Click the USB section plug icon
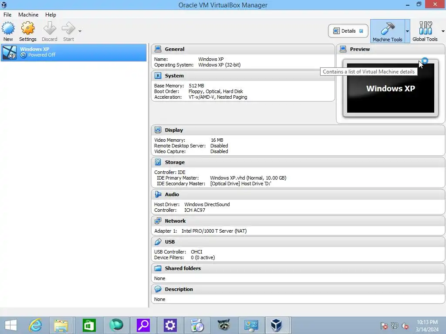The height and width of the screenshot is (334, 446). [158, 242]
